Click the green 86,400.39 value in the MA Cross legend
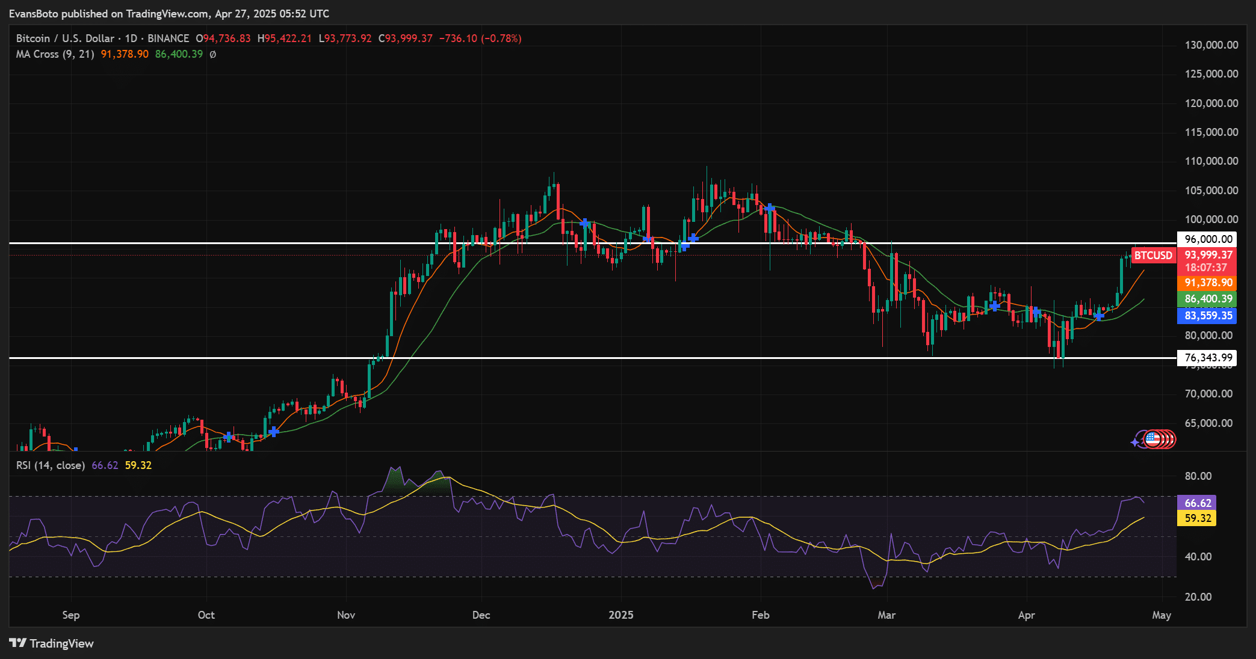The image size is (1256, 659). (179, 54)
